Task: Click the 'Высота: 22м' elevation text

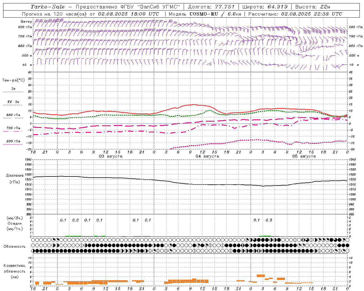Action: pos(313,7)
